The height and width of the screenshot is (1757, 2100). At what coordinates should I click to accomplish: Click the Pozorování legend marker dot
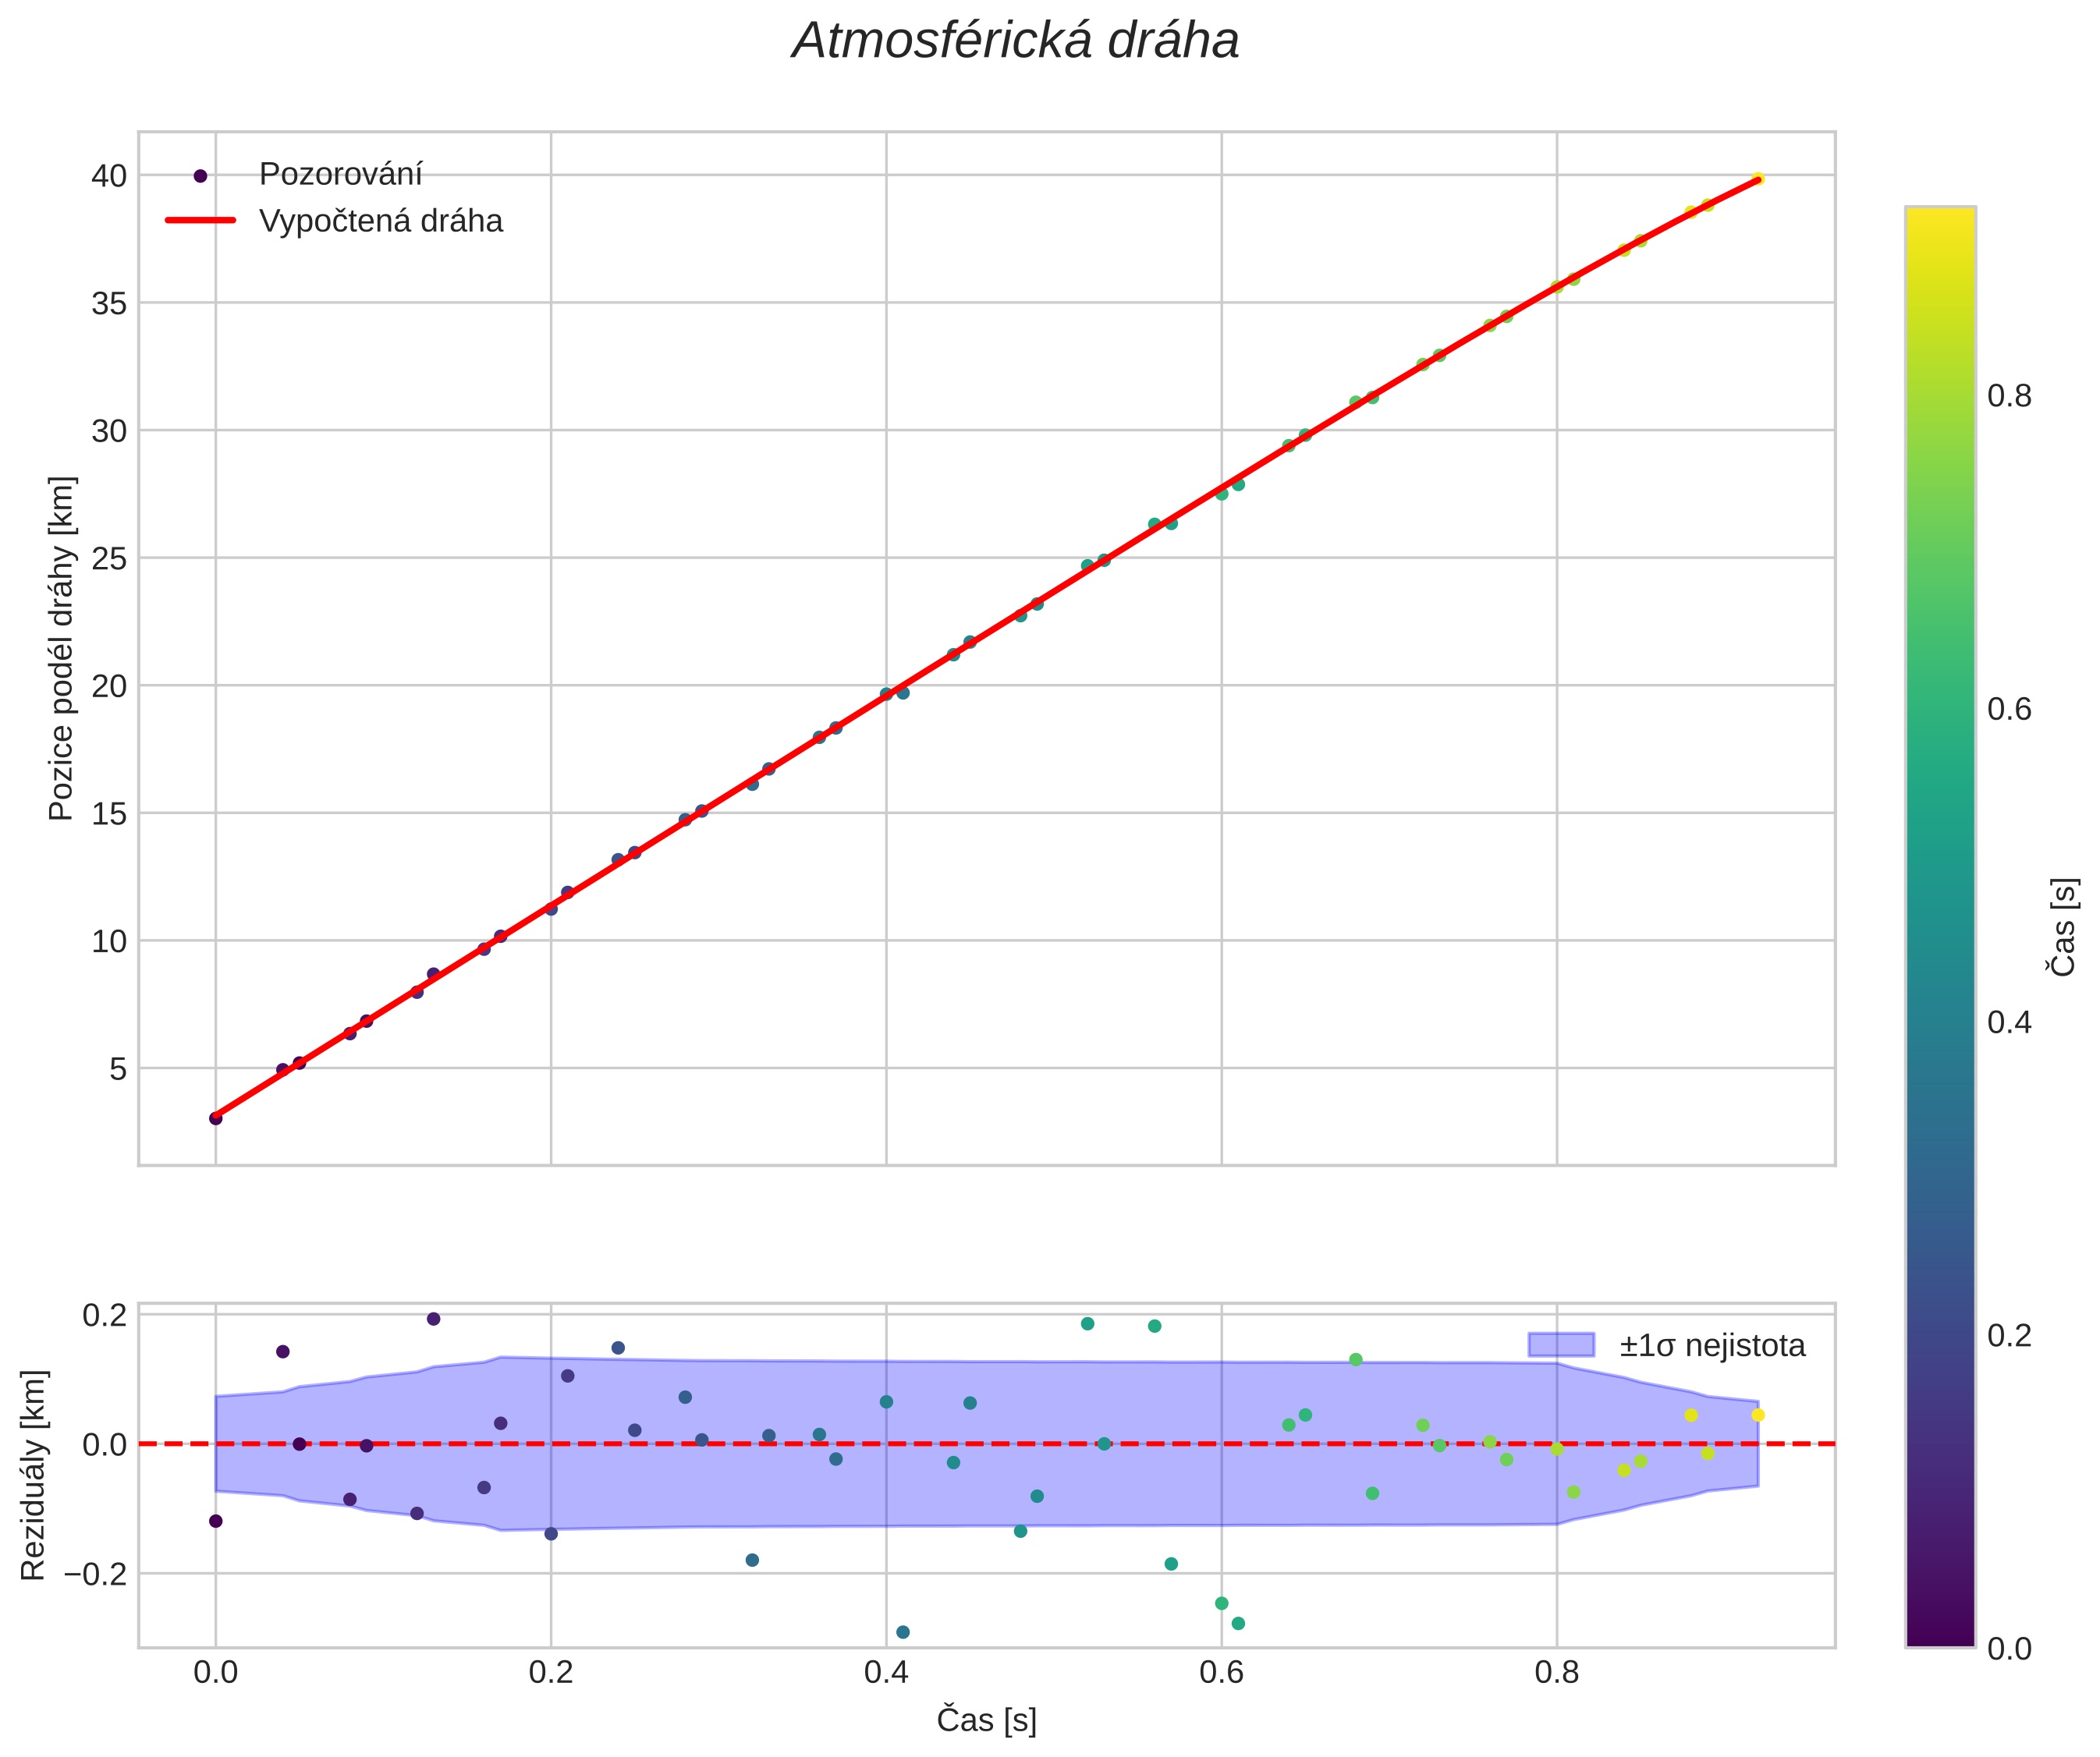(200, 176)
